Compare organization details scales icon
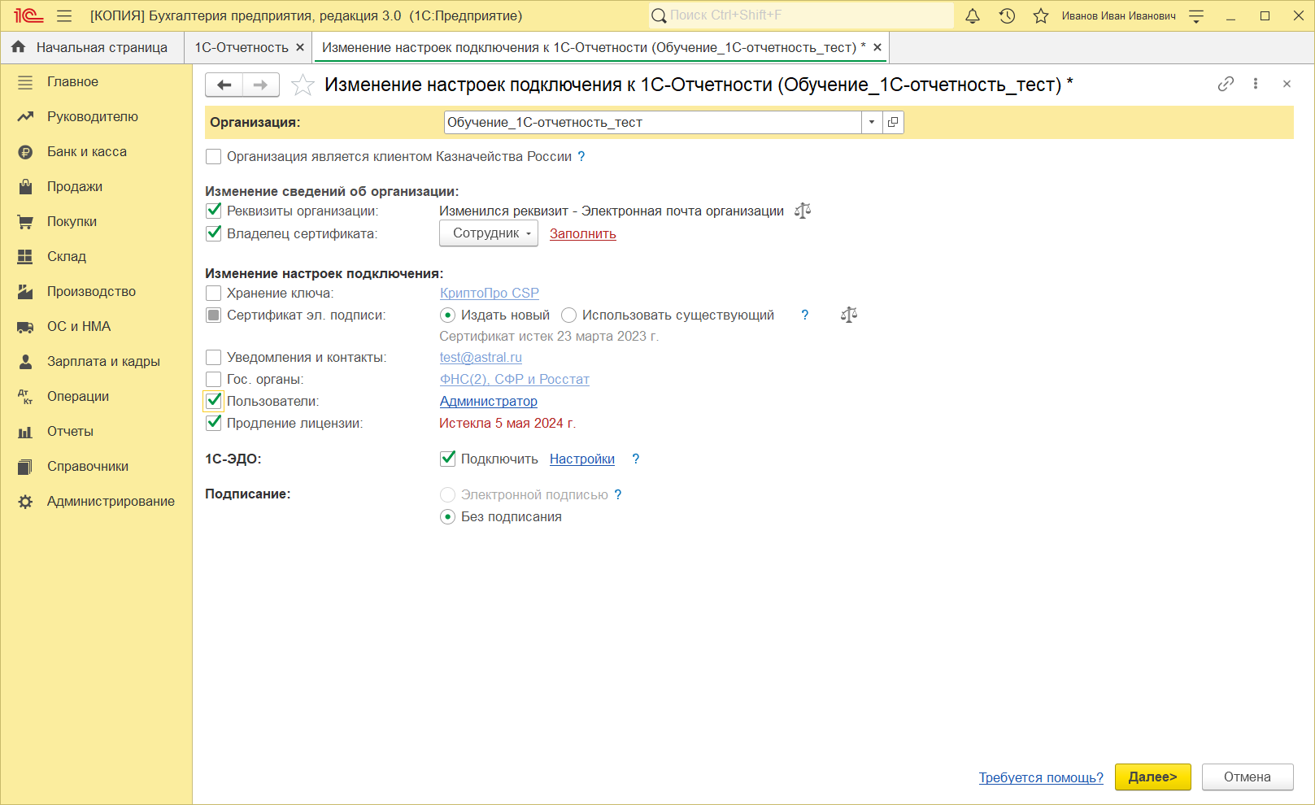1315x805 pixels. point(803,211)
